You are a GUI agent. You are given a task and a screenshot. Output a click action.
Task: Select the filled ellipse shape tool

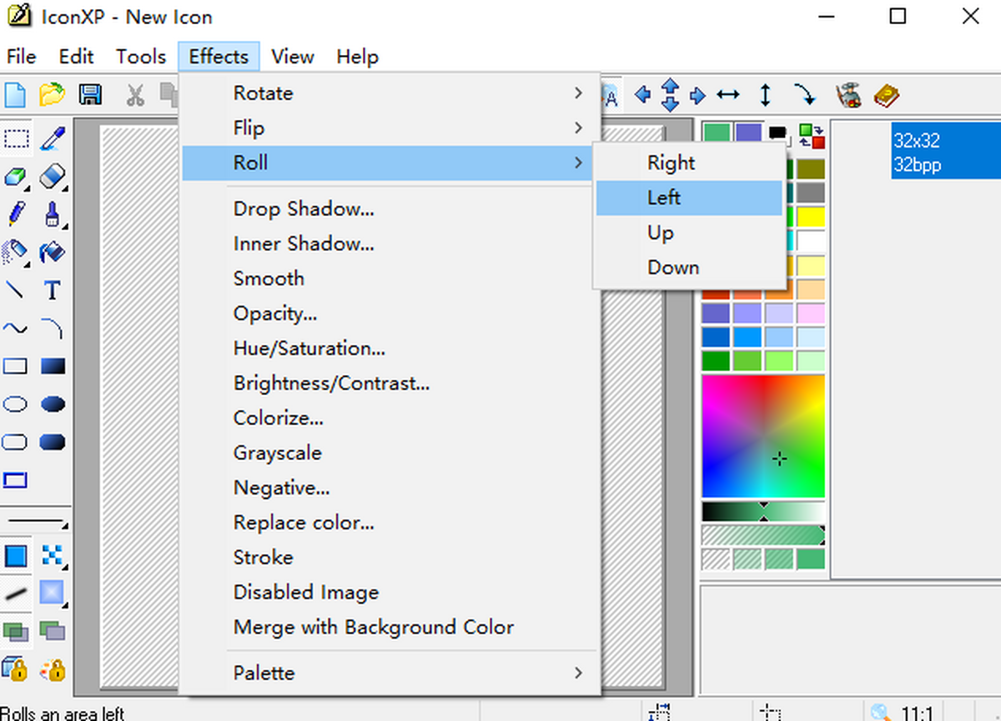point(53,405)
